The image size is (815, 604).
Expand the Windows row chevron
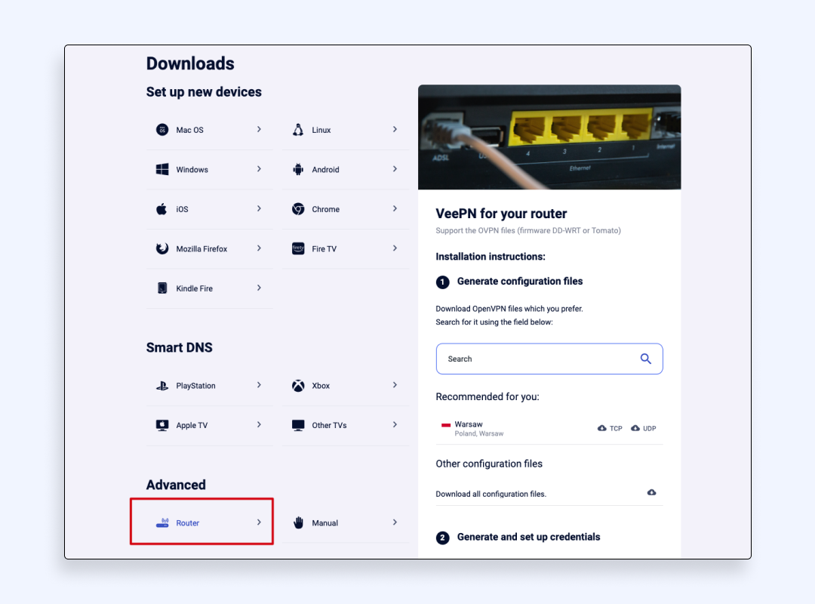point(259,169)
